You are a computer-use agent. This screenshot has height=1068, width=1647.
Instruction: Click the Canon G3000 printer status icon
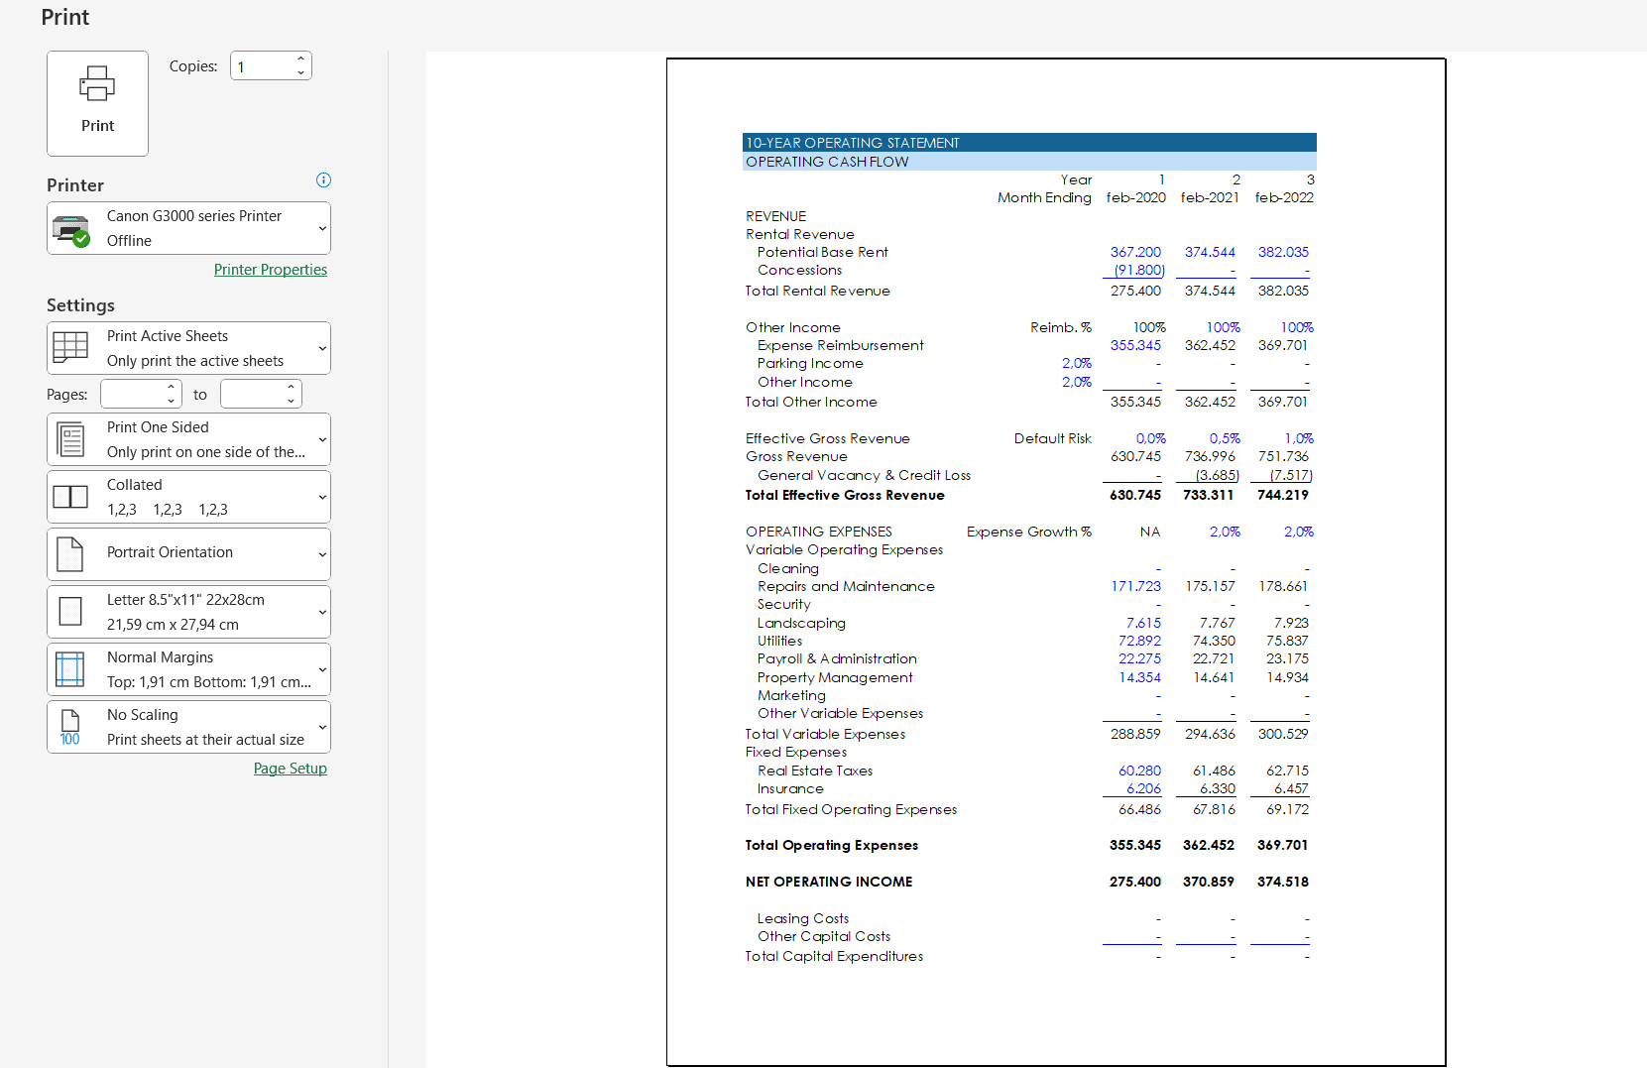70,229
